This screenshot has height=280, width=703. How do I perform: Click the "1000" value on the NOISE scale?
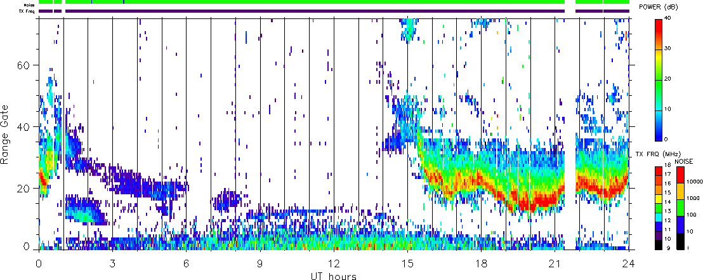pos(692,197)
